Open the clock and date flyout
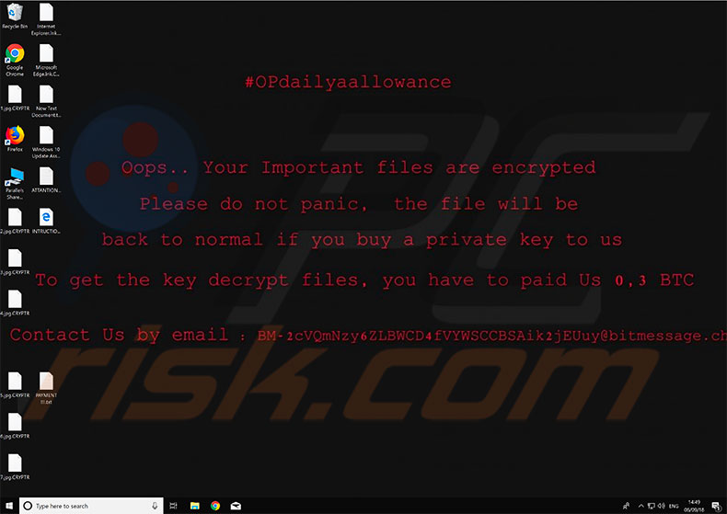The height and width of the screenshot is (514, 727). [694, 506]
